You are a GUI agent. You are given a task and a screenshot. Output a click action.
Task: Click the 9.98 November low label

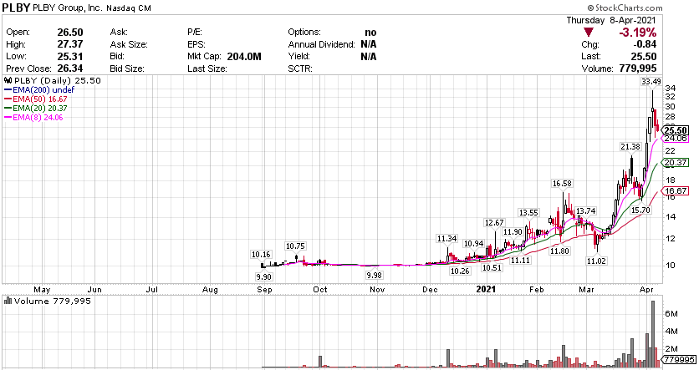click(x=375, y=275)
